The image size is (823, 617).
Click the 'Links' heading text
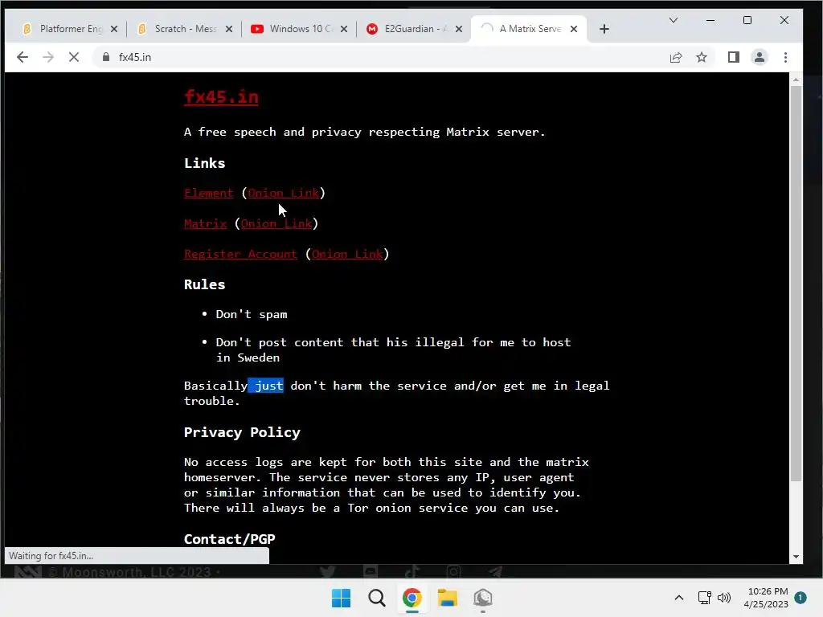coord(205,163)
